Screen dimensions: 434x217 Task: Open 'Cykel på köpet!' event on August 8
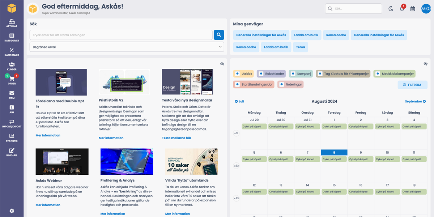coord(334,159)
